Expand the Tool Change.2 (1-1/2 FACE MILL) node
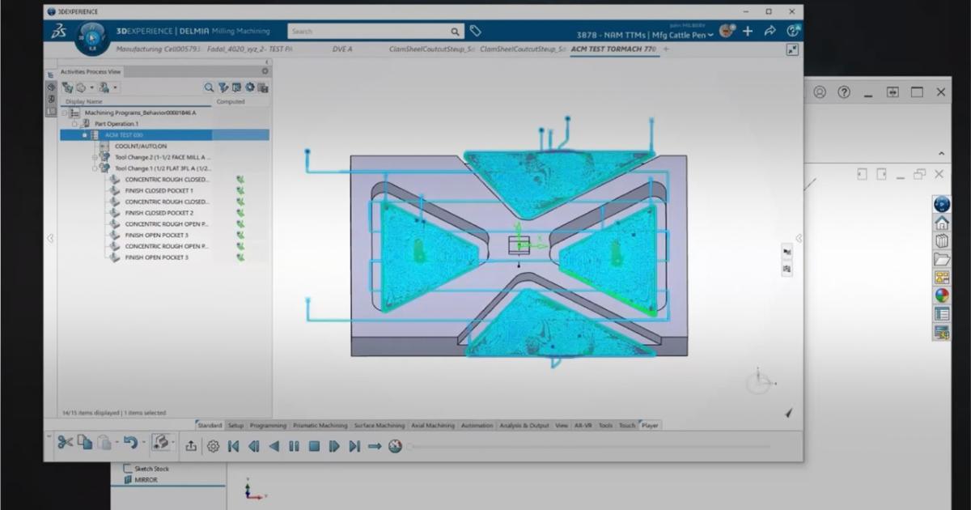Image resolution: width=971 pixels, height=510 pixels. coord(95,157)
